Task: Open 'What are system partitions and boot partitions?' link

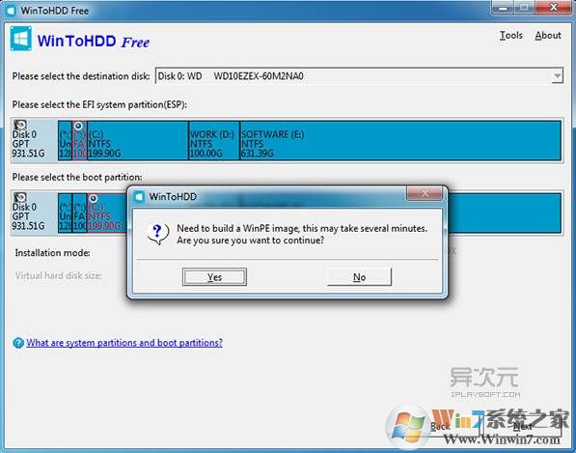Action: [124, 343]
